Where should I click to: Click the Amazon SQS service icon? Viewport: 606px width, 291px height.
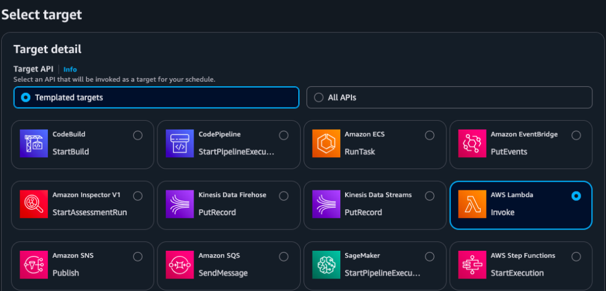pyautogui.click(x=180, y=265)
